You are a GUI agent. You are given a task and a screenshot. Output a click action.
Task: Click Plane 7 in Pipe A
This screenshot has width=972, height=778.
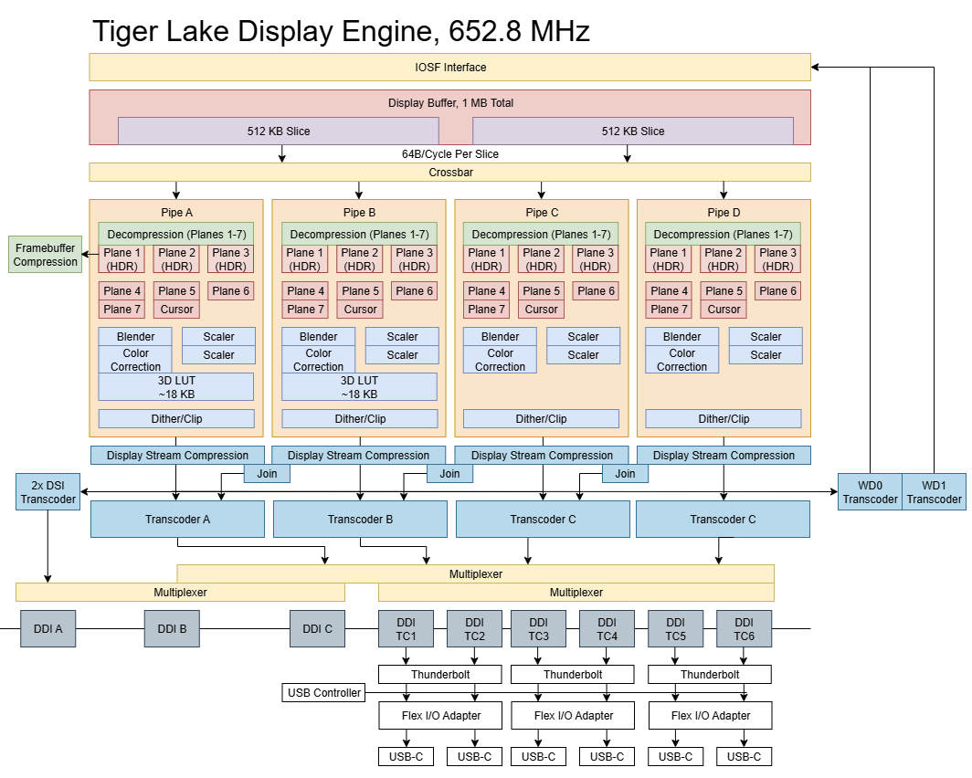pos(122,309)
